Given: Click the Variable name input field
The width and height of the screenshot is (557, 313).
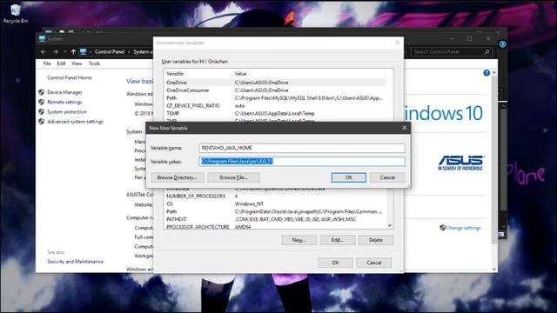Looking at the screenshot, I should pyautogui.click(x=302, y=148).
